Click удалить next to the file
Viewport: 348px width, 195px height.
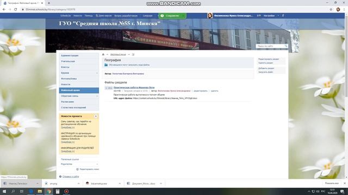pyautogui.click(x=214, y=91)
